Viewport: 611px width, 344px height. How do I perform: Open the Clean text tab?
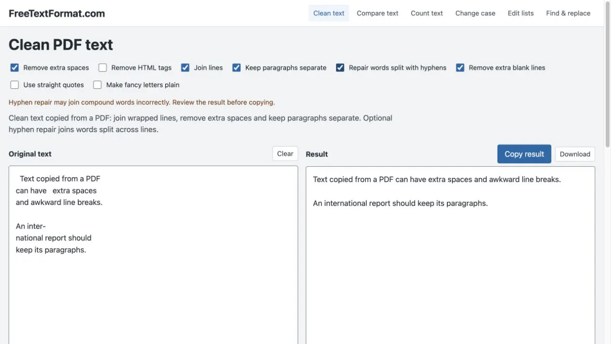click(329, 13)
